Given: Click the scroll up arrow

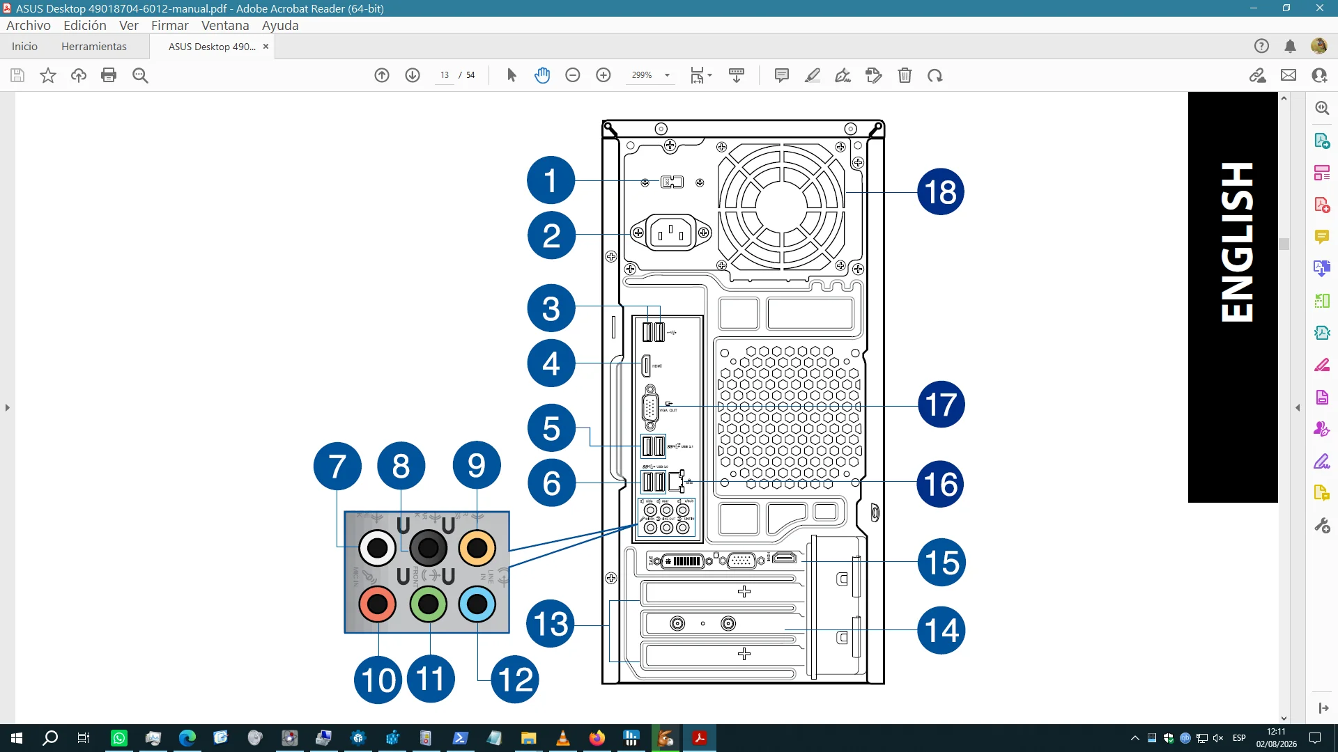Looking at the screenshot, I should 1284,98.
